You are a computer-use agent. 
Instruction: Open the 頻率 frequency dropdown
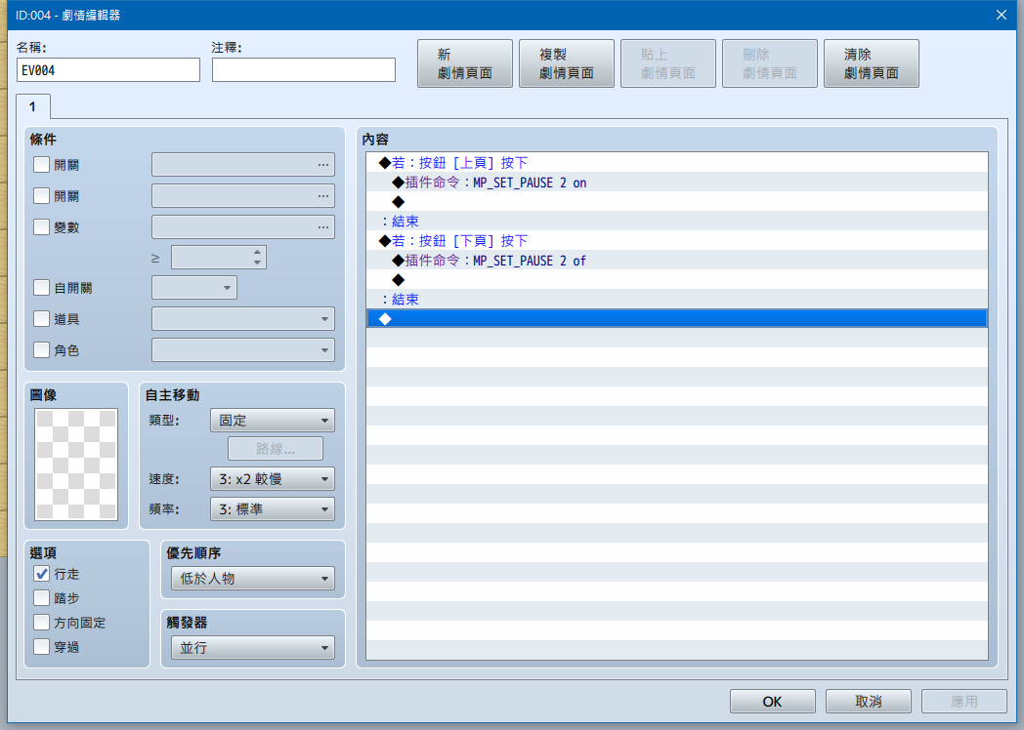pyautogui.click(x=273, y=509)
